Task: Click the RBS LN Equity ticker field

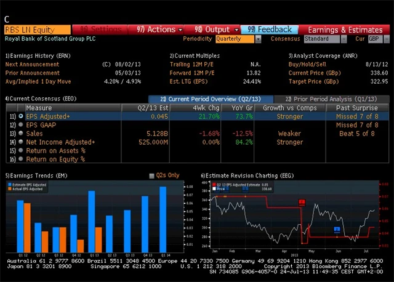Action: coord(38,30)
